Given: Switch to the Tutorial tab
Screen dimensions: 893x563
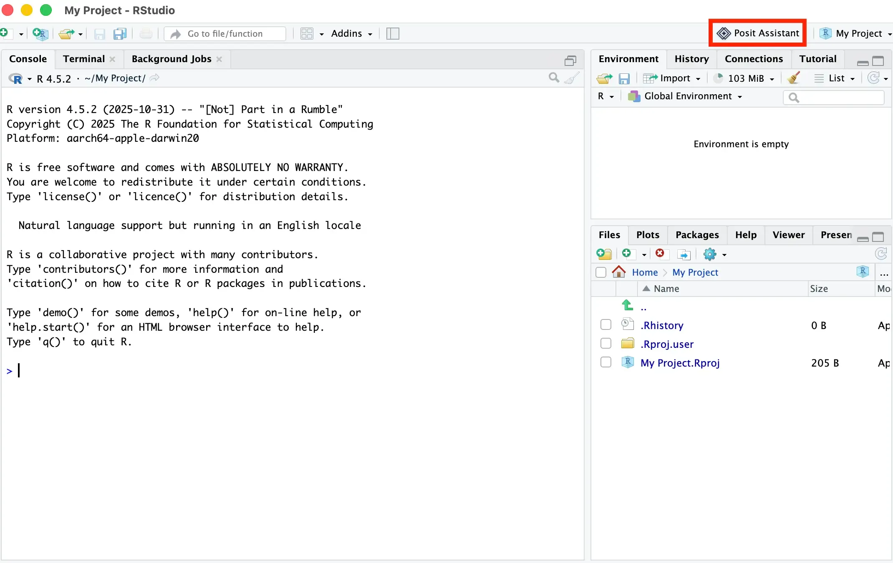Looking at the screenshot, I should (818, 59).
